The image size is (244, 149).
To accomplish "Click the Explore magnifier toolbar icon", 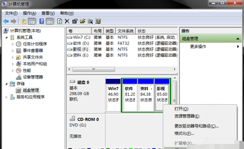I will 90,21.
